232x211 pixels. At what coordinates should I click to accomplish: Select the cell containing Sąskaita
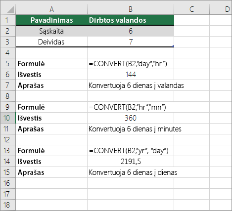click(x=51, y=31)
